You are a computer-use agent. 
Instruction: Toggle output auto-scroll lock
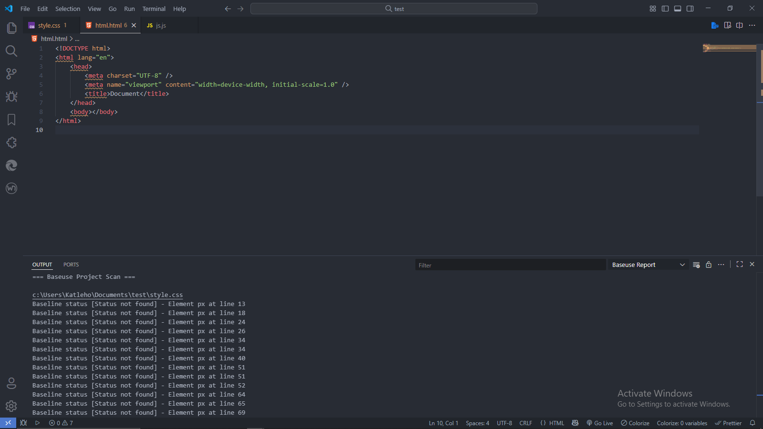pos(709,265)
